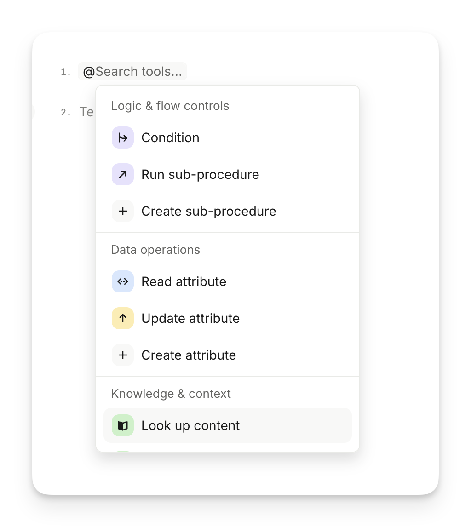The height and width of the screenshot is (527, 471).
Task: Pick Create attribute from the menu
Action: point(189,355)
